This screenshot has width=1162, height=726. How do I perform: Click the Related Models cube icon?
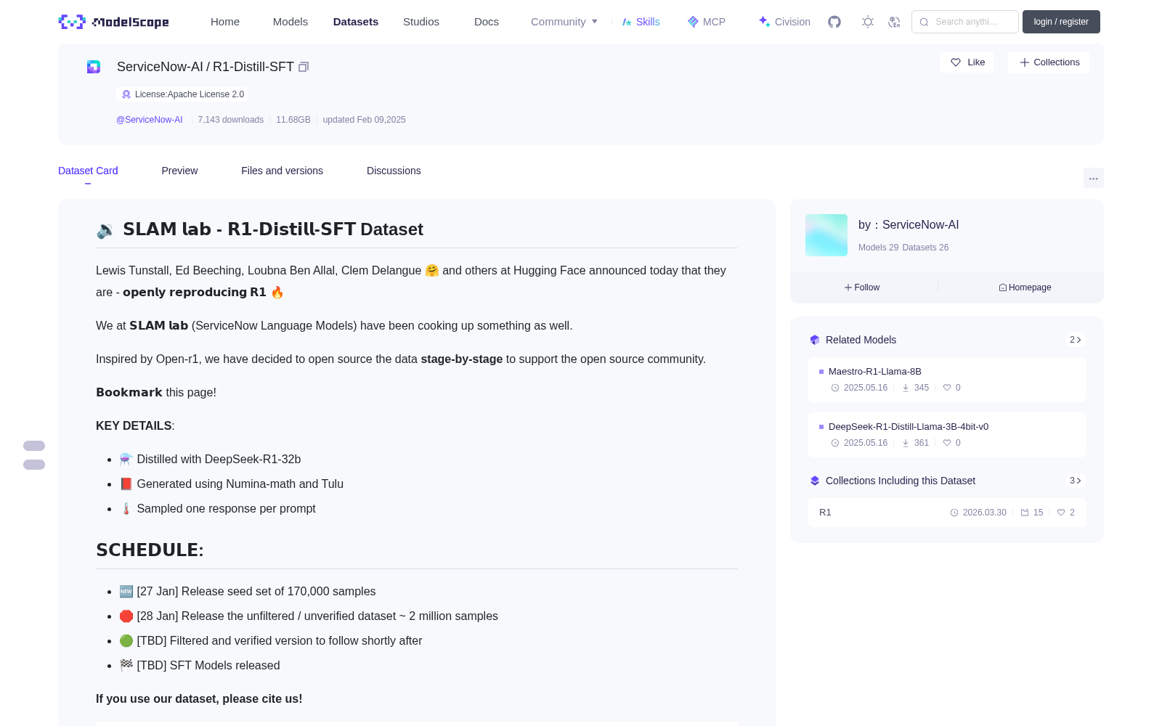click(x=815, y=340)
